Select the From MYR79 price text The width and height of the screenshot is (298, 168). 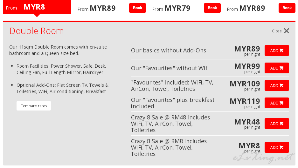click(171, 8)
